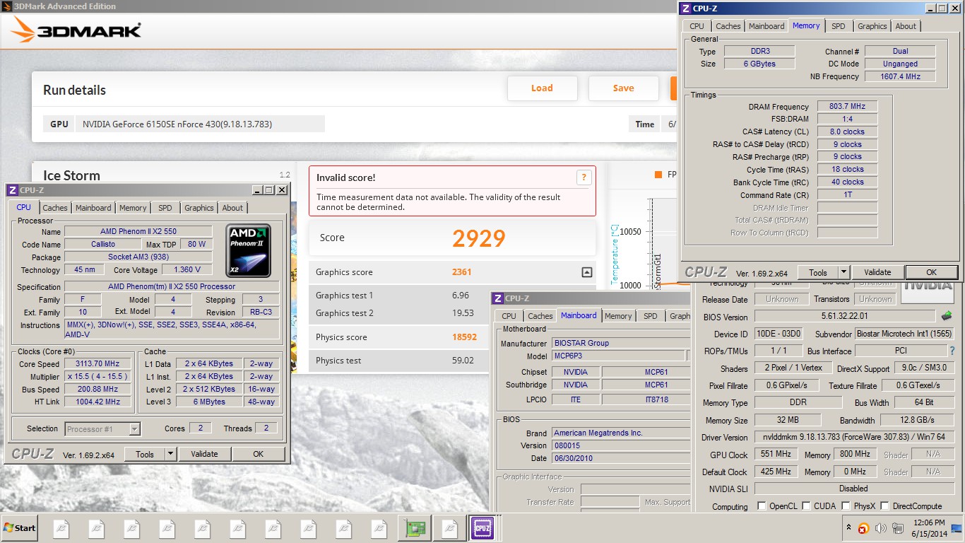Image resolution: width=965 pixels, height=543 pixels.
Task: Click the NB Frequency value 1607.4 MHz
Action: pos(900,76)
